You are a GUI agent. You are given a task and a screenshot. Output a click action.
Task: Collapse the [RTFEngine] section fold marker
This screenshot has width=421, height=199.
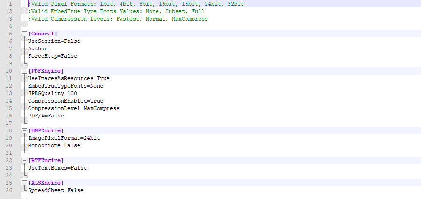click(x=24, y=161)
